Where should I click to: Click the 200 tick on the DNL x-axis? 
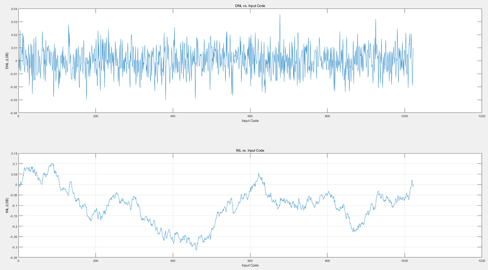95,116
